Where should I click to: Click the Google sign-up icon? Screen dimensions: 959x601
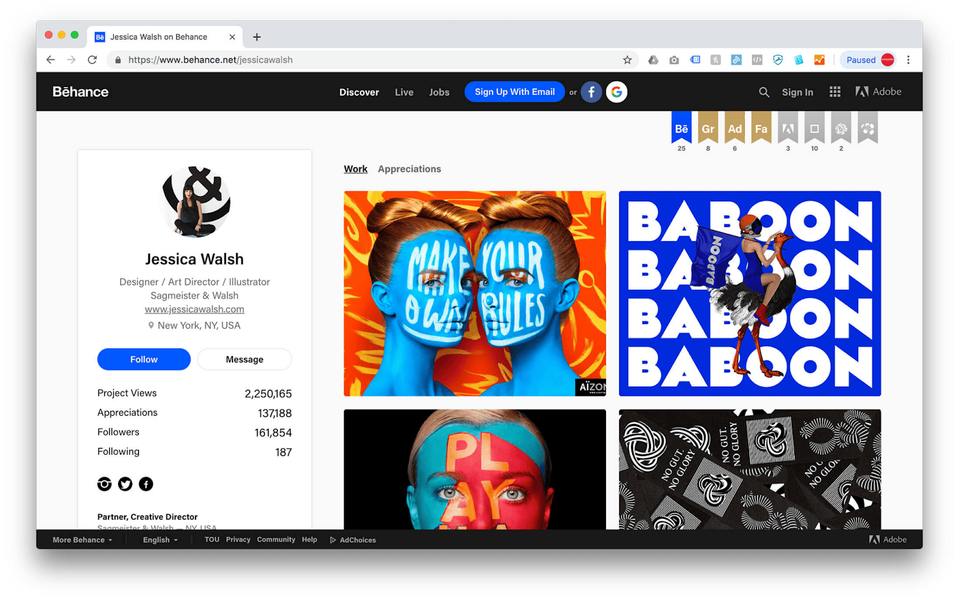pyautogui.click(x=617, y=92)
